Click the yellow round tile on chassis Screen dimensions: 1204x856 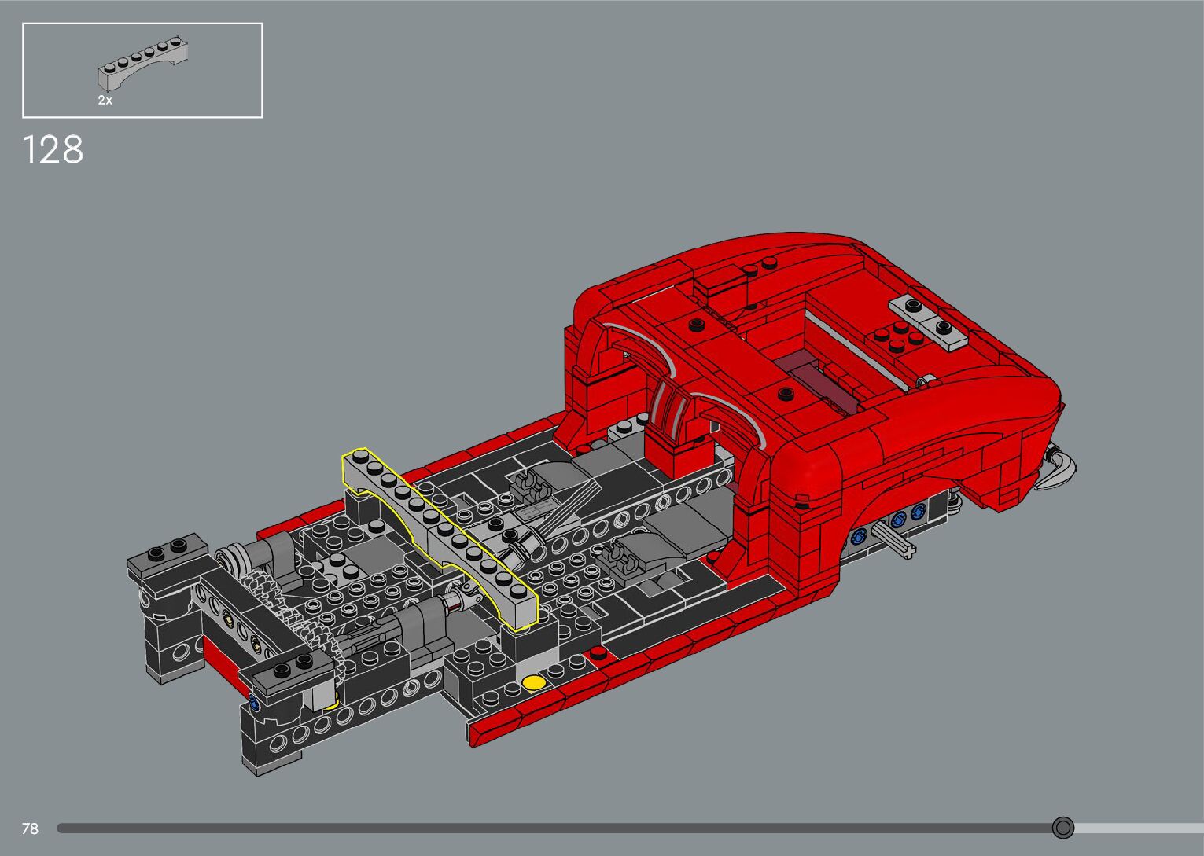point(533,681)
